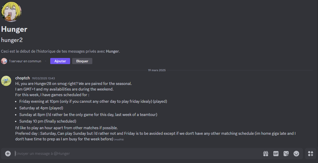Click the Ajouter friend button
Viewport: 318px width, 163px height.
[x=60, y=61]
